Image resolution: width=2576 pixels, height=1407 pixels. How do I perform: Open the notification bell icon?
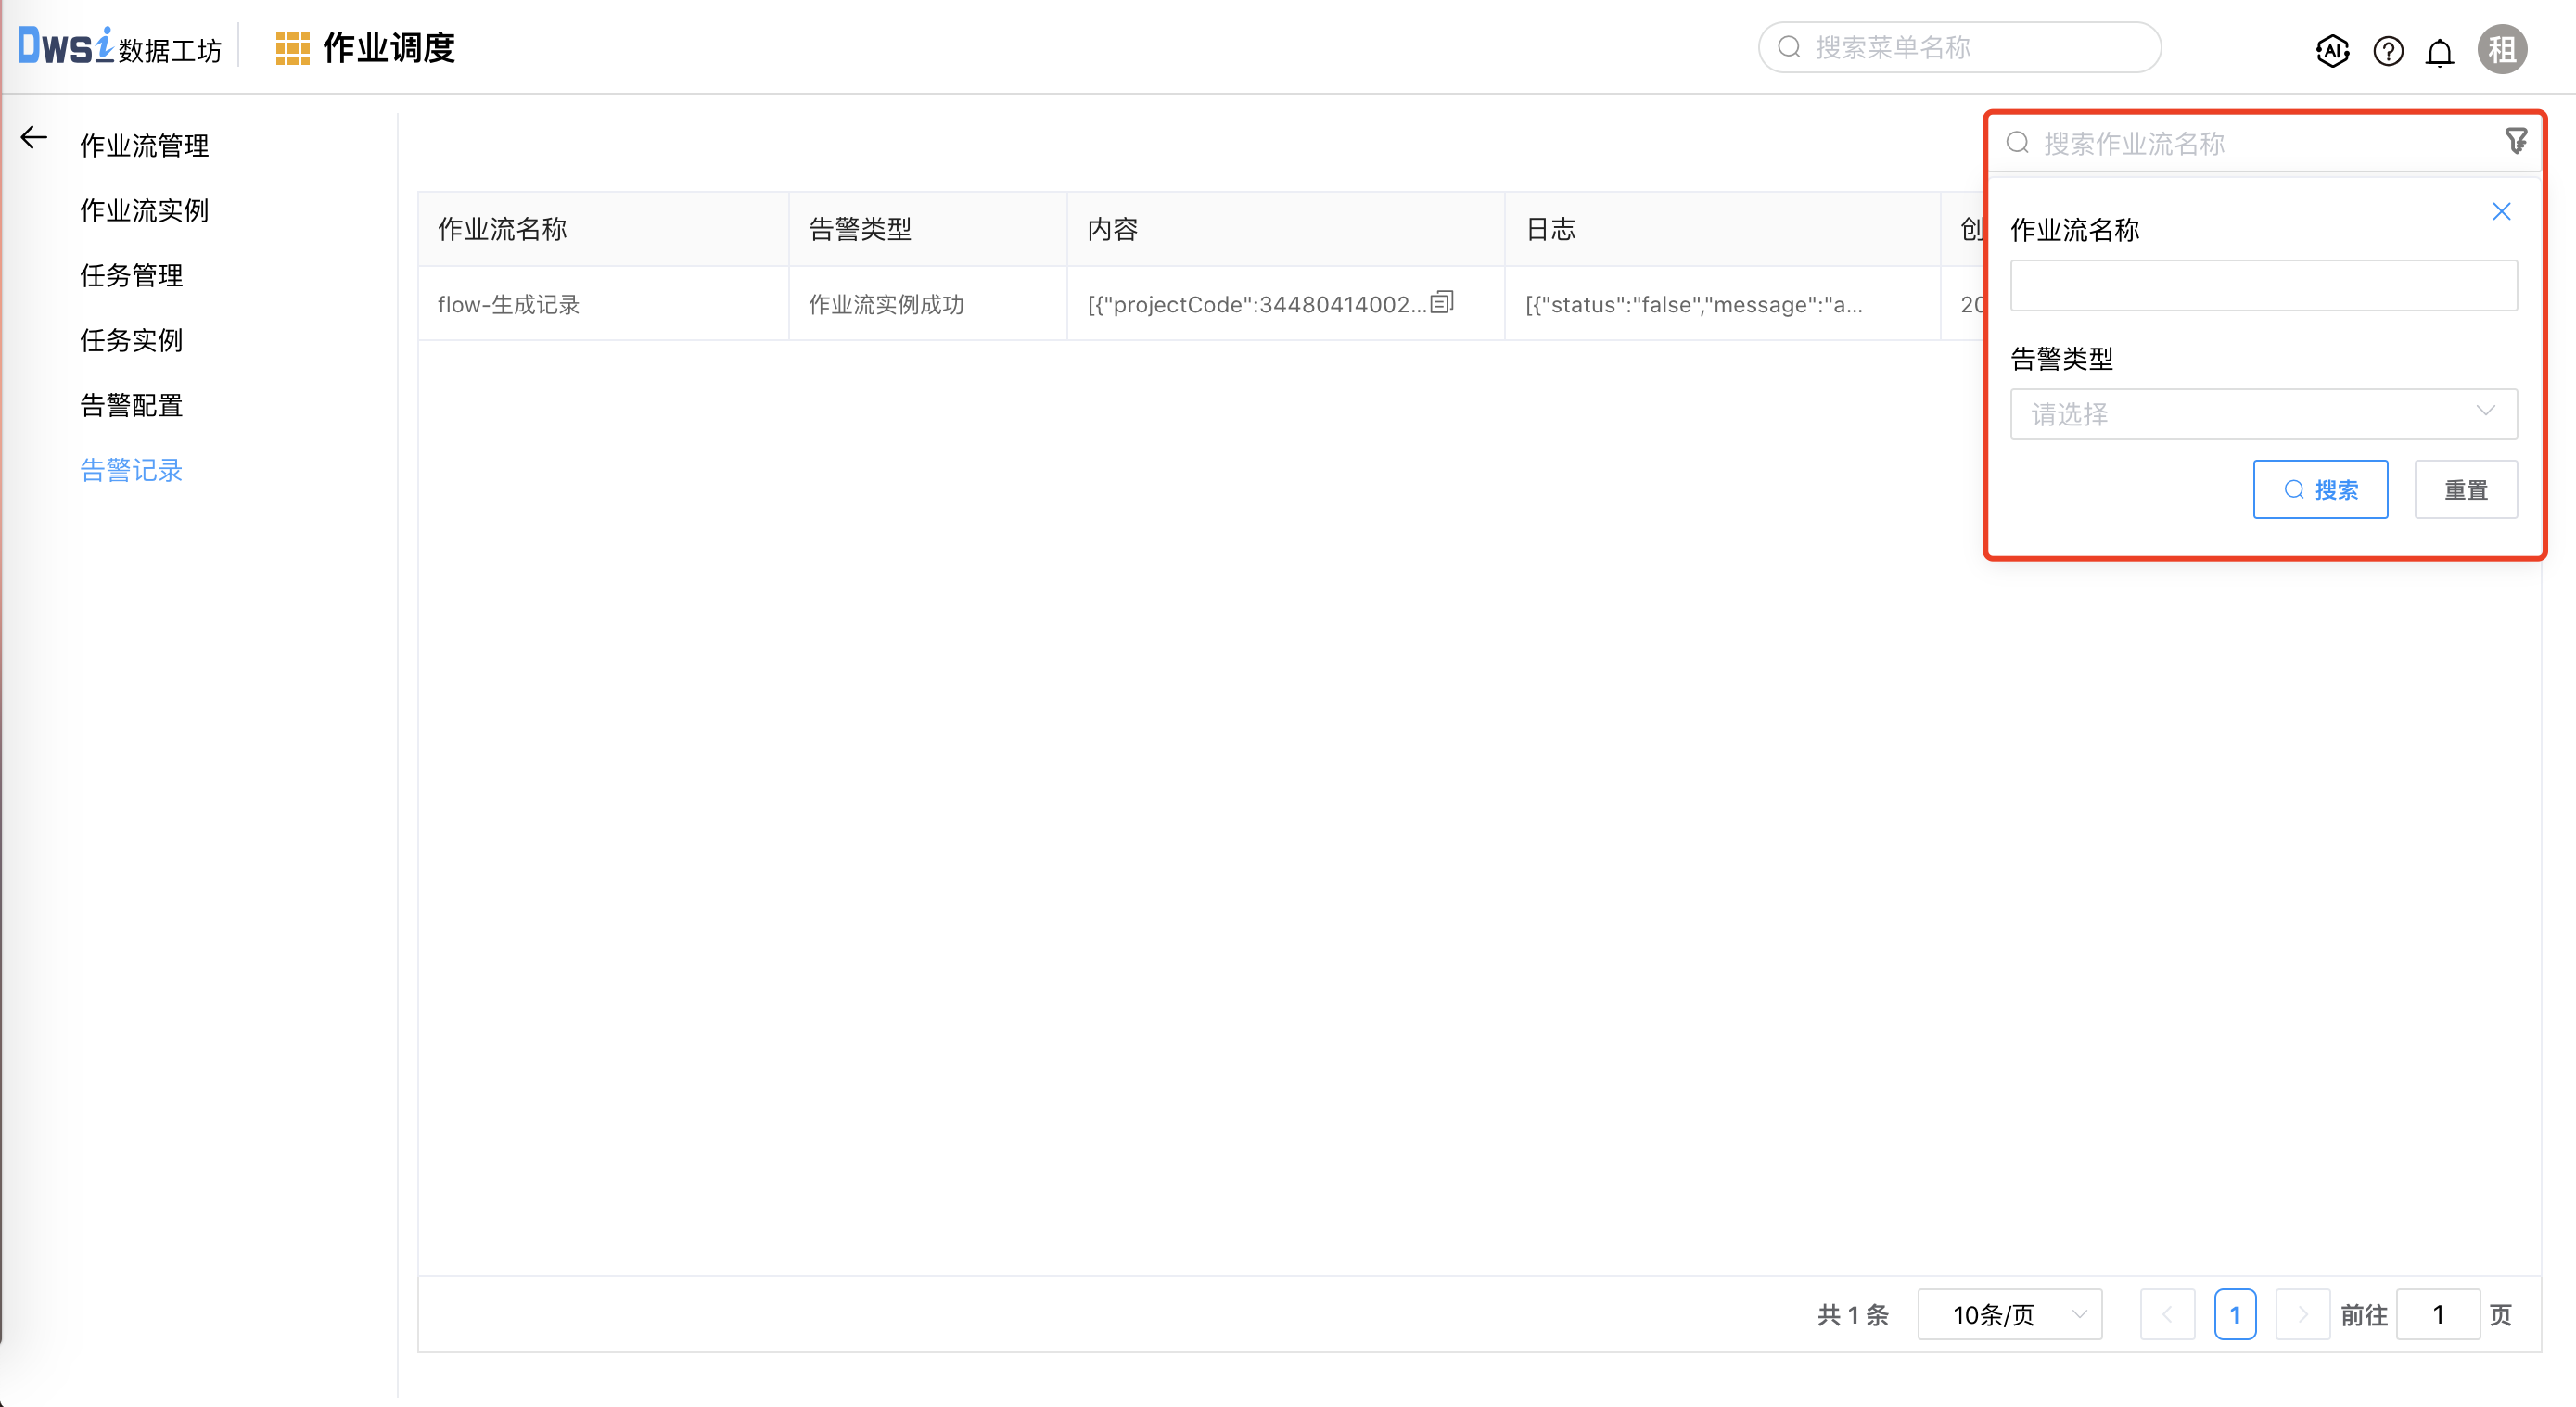2440,51
